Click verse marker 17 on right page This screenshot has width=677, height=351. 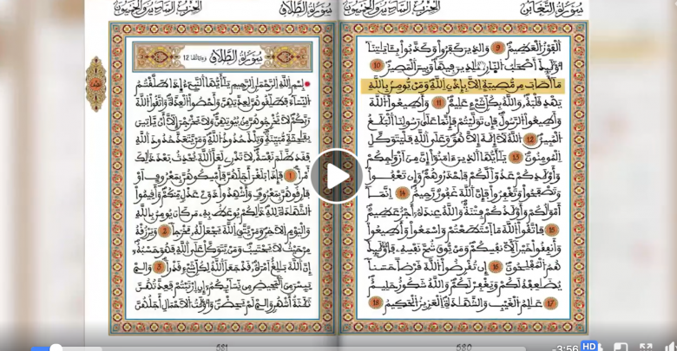(549, 303)
